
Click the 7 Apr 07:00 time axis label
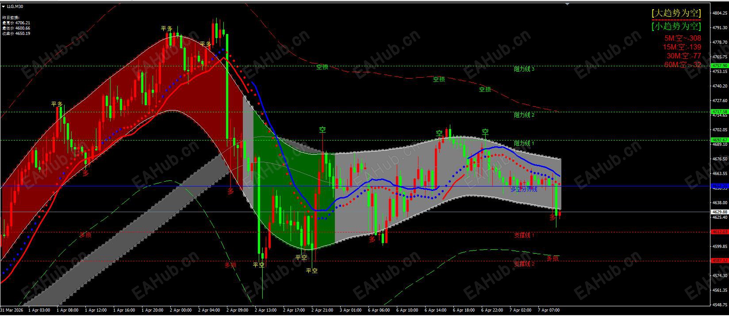click(549, 310)
